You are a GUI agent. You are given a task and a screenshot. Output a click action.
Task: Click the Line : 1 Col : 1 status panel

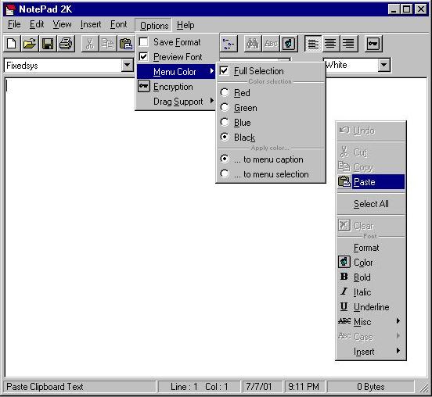199,387
